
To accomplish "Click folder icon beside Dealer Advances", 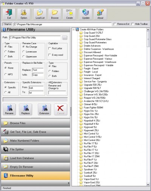I will point(81,46).
